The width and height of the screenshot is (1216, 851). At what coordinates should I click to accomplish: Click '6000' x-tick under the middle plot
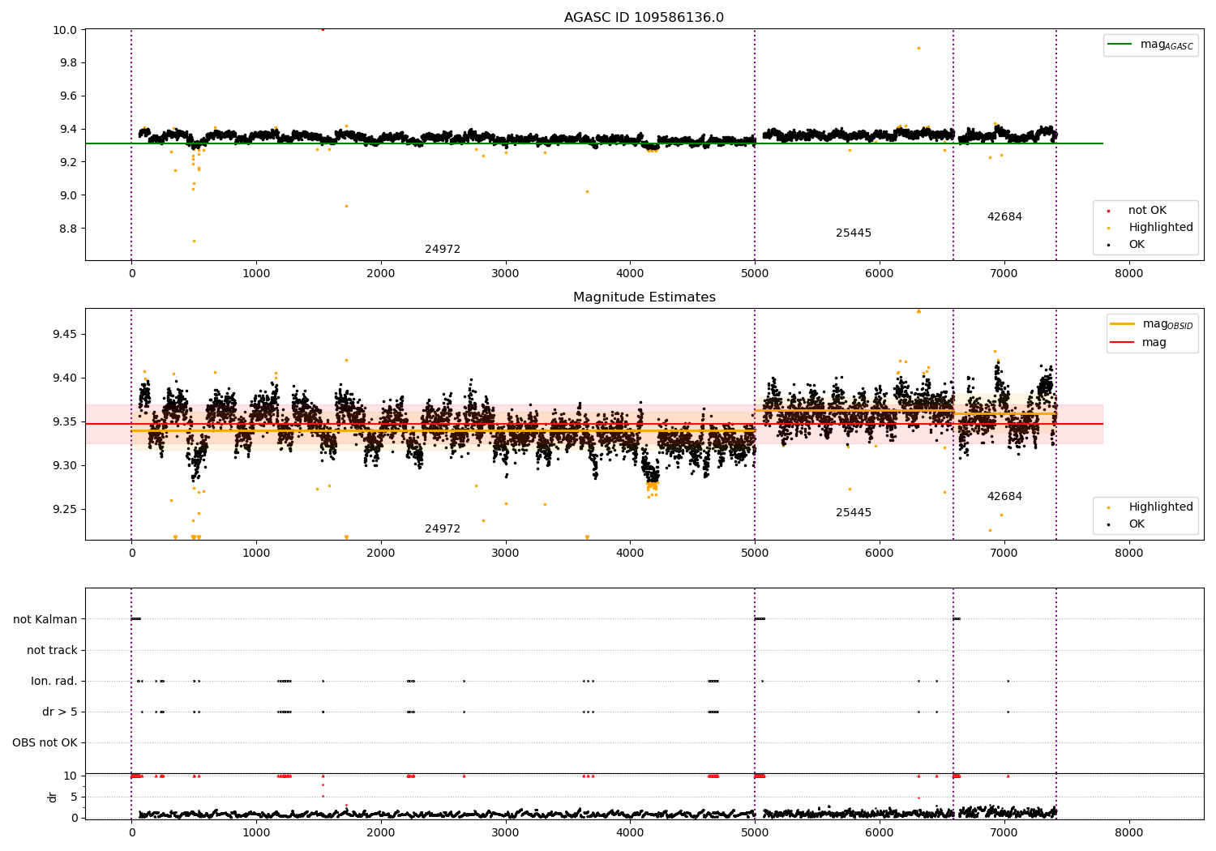pos(880,554)
